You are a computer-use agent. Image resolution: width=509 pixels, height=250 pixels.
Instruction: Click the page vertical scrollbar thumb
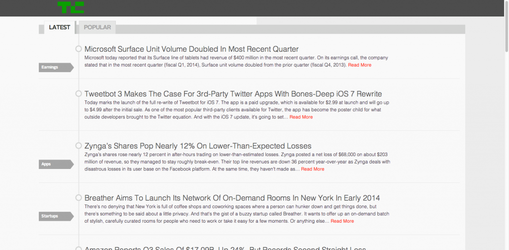[507, 27]
